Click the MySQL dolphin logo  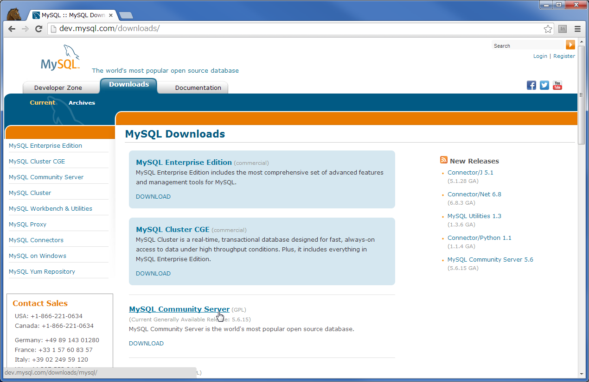click(x=60, y=58)
